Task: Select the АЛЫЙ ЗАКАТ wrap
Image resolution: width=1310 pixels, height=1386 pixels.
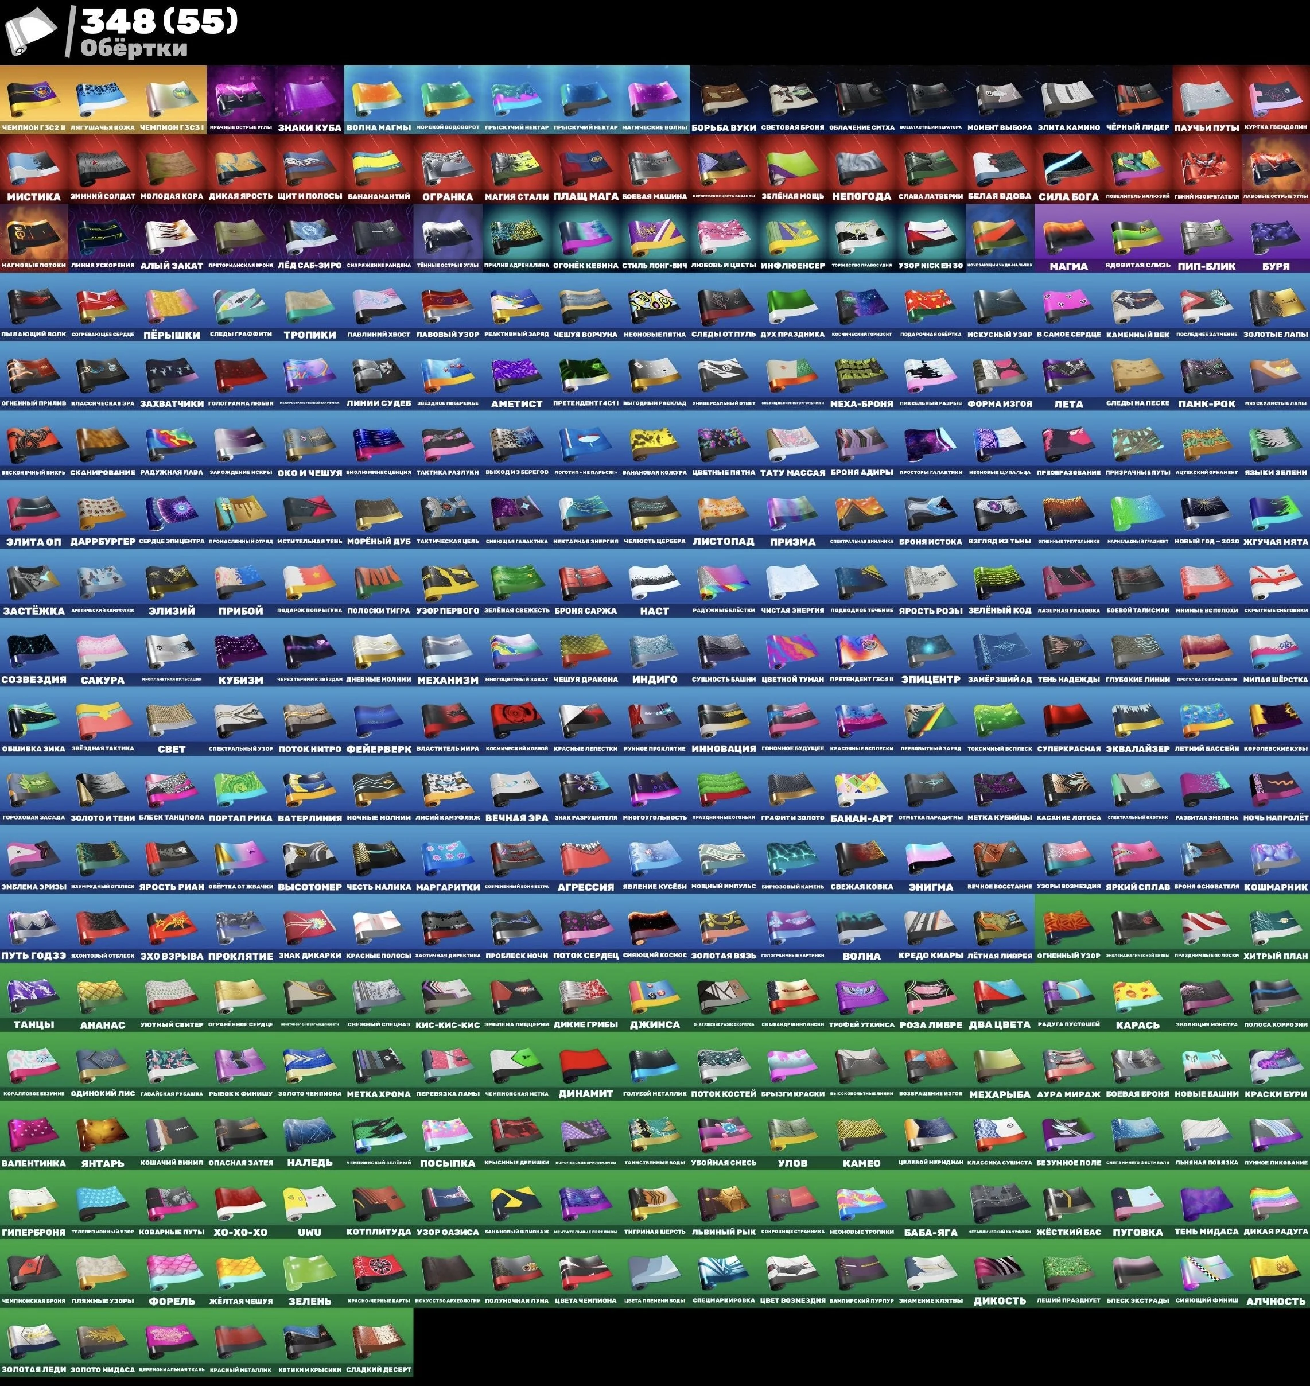Action: (172, 237)
